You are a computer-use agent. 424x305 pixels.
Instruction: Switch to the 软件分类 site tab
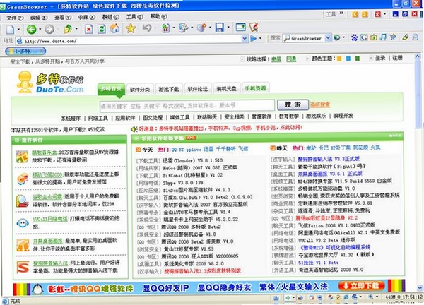pos(139,89)
